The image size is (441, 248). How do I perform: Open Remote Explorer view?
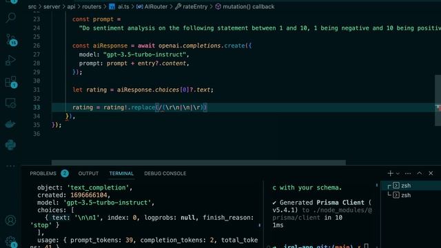coord(11,103)
